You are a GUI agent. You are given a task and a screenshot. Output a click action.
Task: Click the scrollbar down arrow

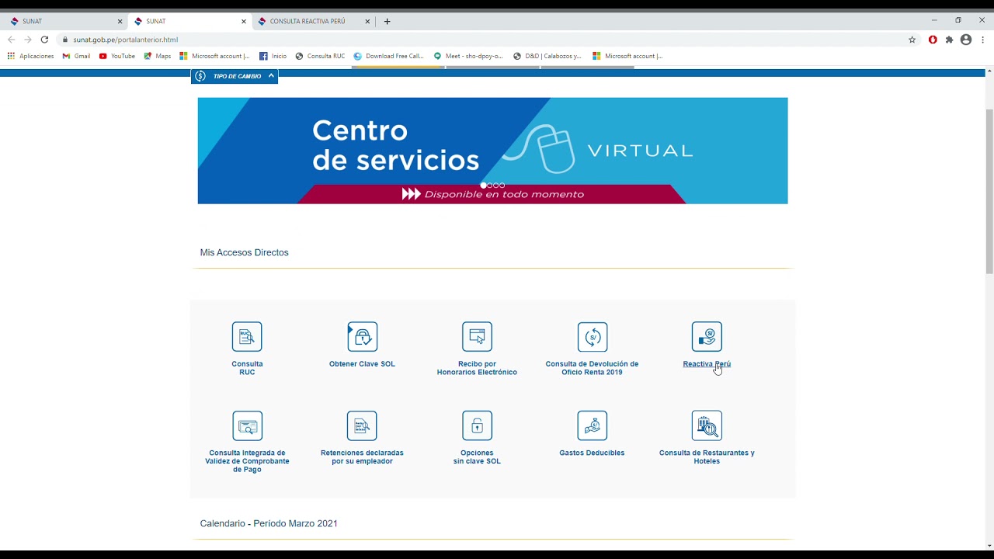tap(989, 547)
